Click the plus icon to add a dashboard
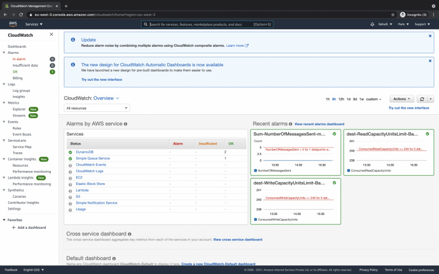The height and width of the screenshot is (274, 439). (13, 227)
